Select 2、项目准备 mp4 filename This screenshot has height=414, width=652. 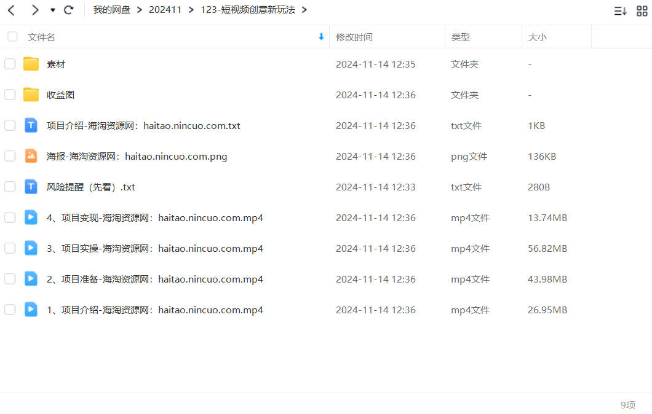(x=154, y=279)
